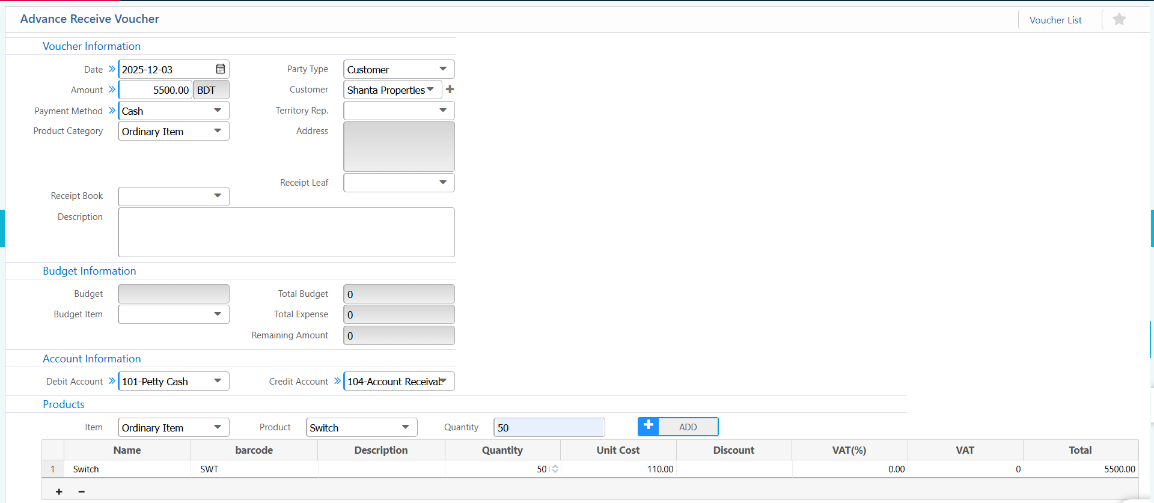The height and width of the screenshot is (503, 1154).
Task: Click the Amount input field
Action: [156, 90]
